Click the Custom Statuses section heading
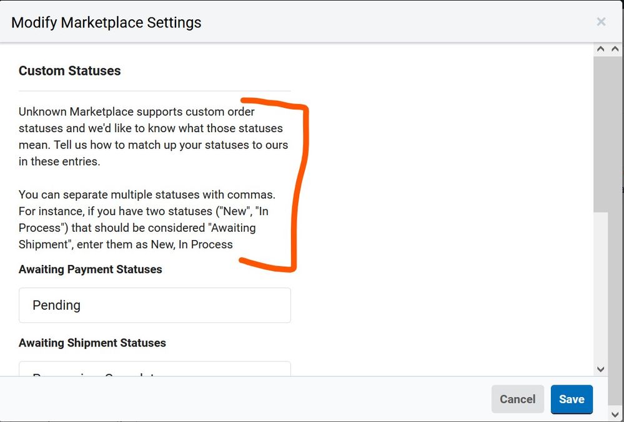The width and height of the screenshot is (624, 422). (69, 70)
